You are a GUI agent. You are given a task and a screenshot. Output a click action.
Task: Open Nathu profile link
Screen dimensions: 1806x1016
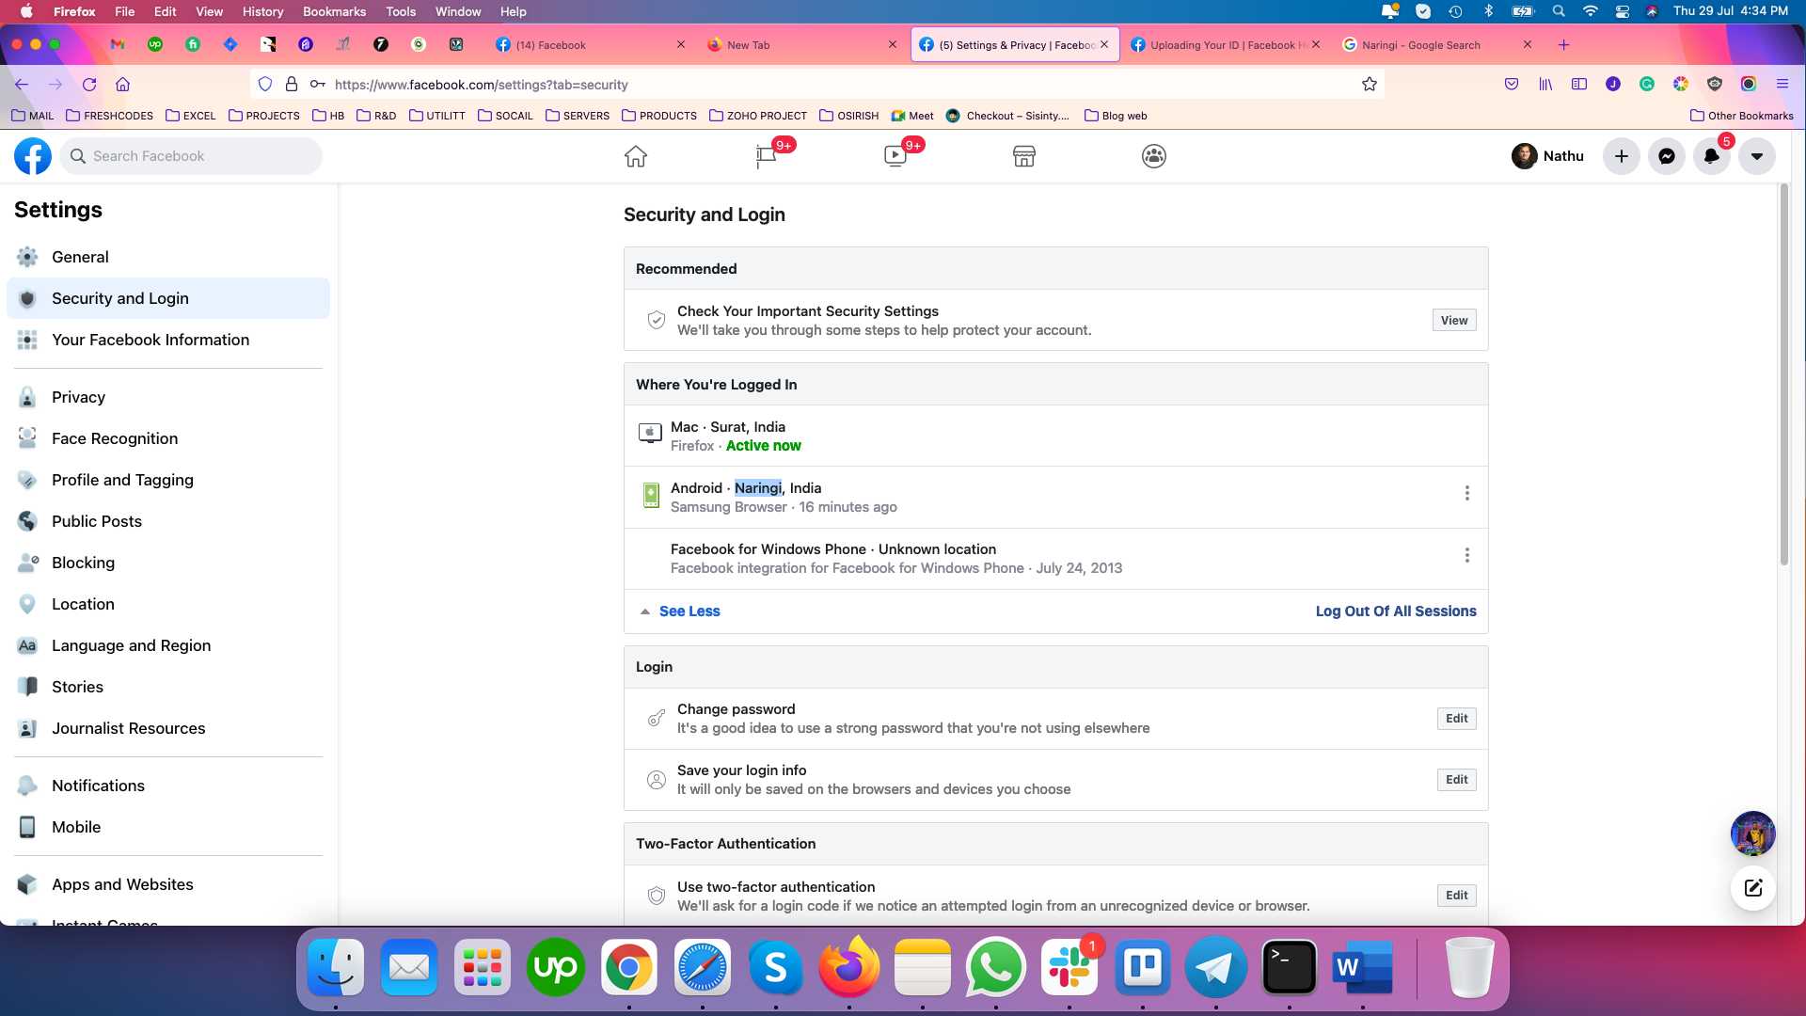click(1548, 156)
